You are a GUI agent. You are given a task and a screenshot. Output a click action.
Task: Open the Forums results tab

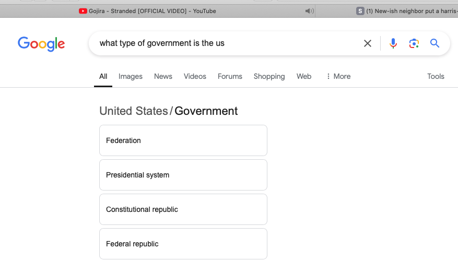click(x=230, y=76)
